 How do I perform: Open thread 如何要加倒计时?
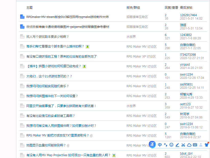pos(61,126)
